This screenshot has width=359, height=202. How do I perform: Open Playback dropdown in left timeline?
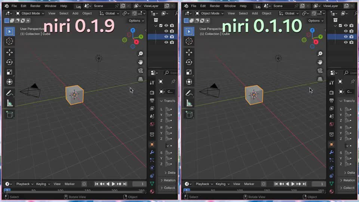[x=25, y=184]
